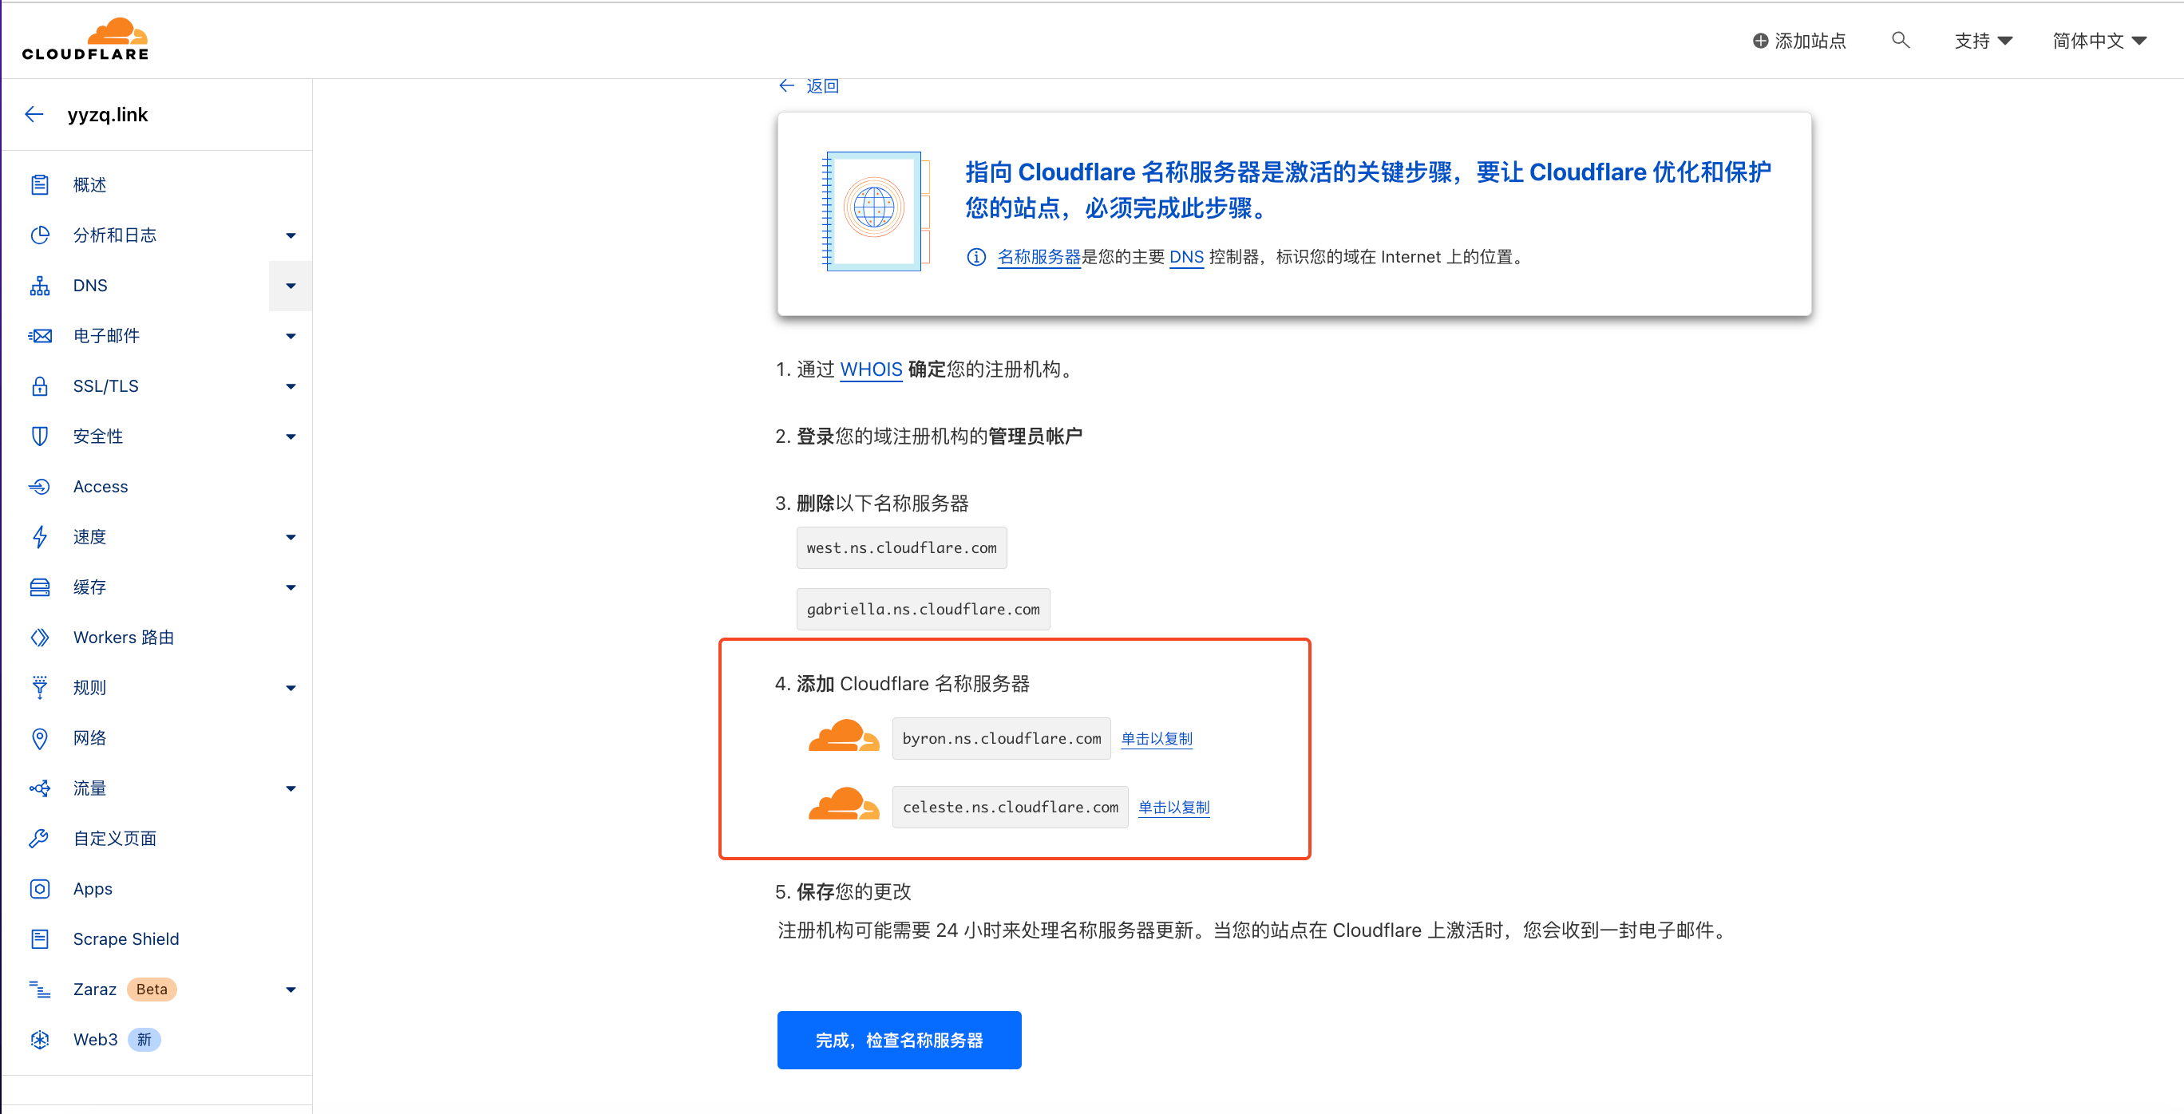
Task: Expand the 安全性 submenu arrow
Action: click(x=291, y=437)
